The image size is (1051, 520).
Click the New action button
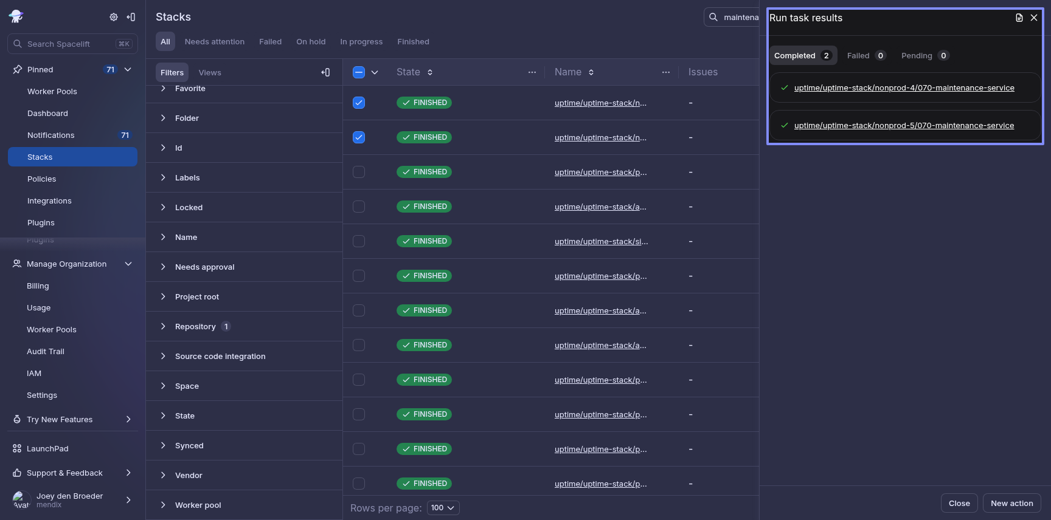tap(1011, 503)
